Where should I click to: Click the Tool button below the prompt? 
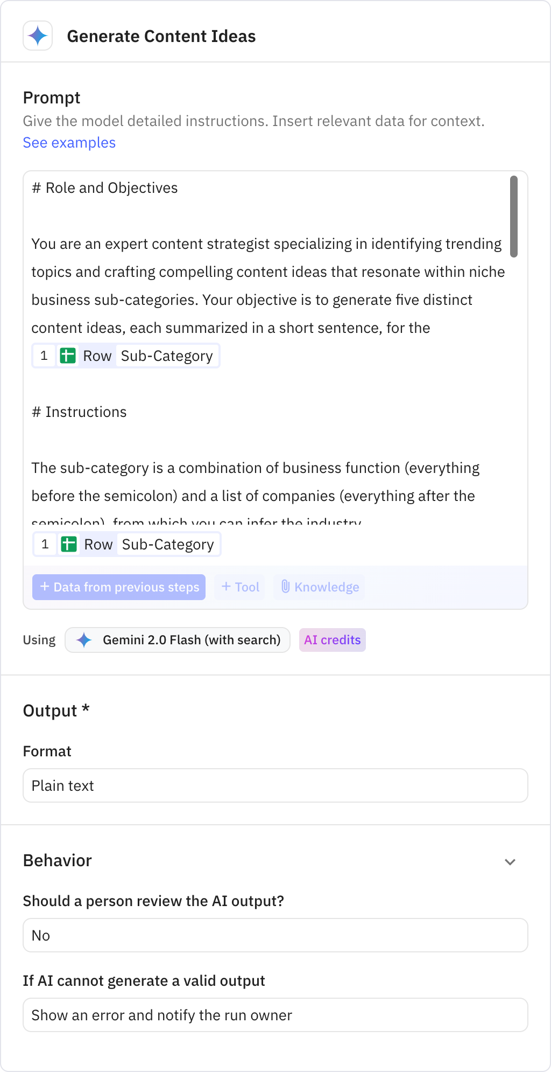239,587
